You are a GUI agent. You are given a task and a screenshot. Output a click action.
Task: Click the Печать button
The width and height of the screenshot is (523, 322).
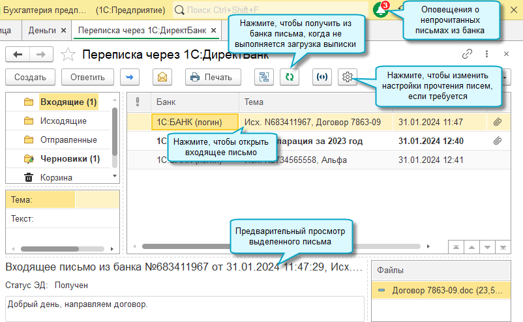(213, 77)
